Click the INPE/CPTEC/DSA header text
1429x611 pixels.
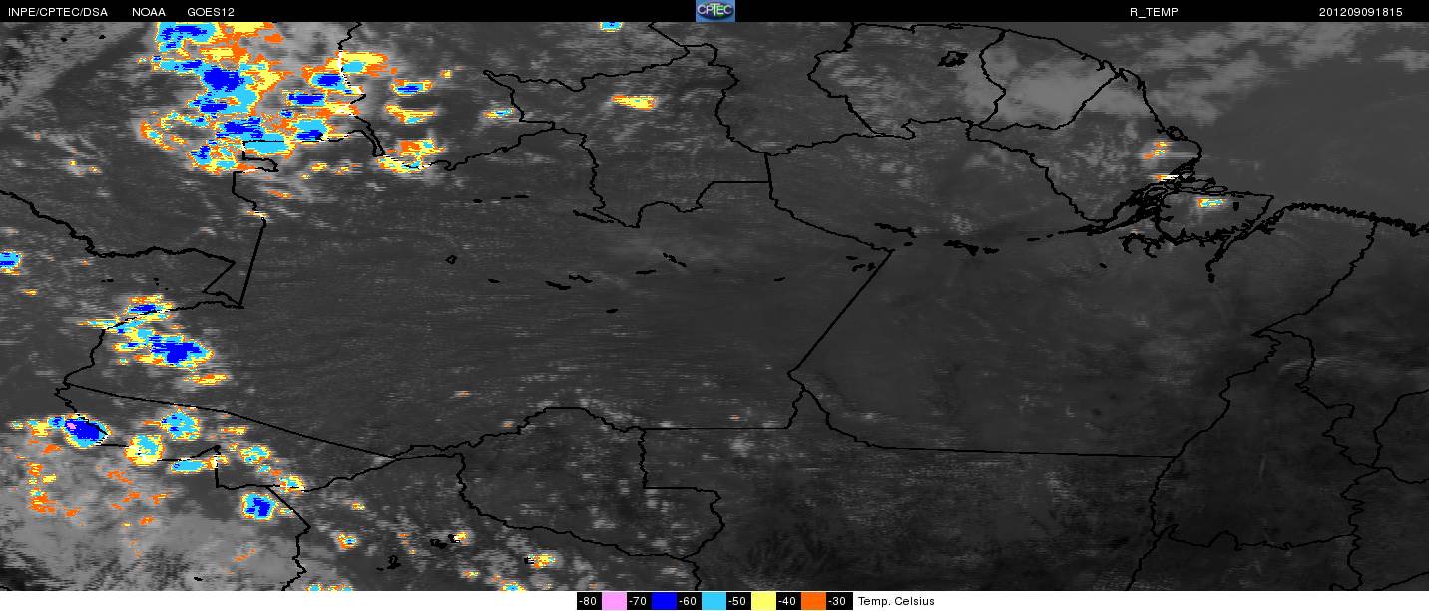pyautogui.click(x=57, y=12)
